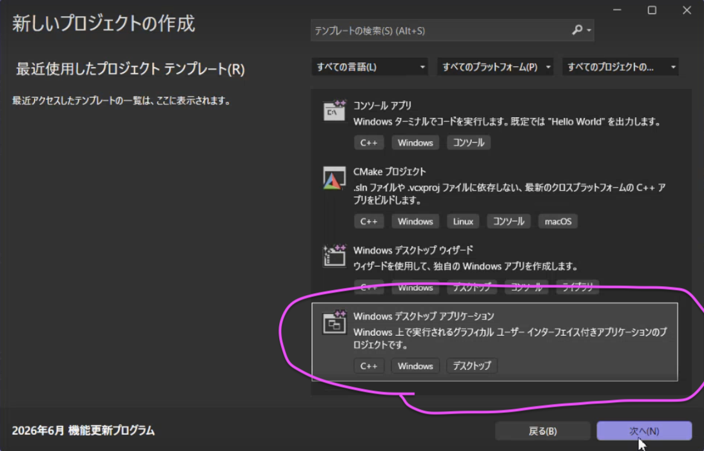The width and height of the screenshot is (704, 451).
Task: Click the 2026年6月 機能更新プログラム text
Action: (84, 431)
